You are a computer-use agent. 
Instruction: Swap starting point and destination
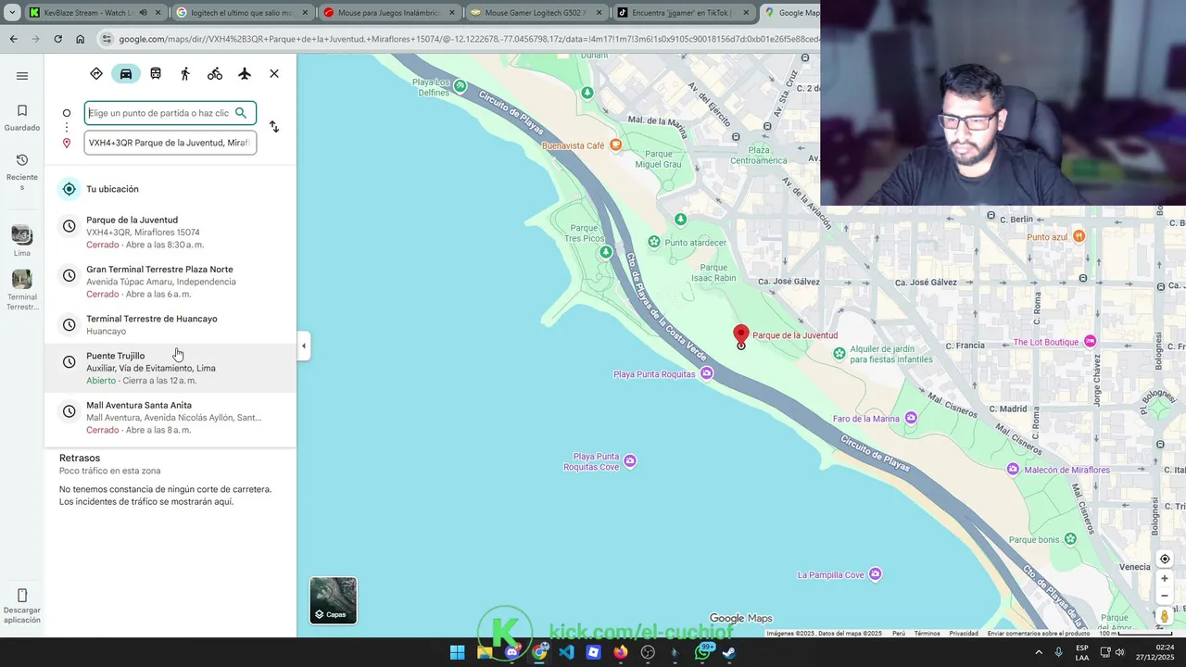(274, 127)
